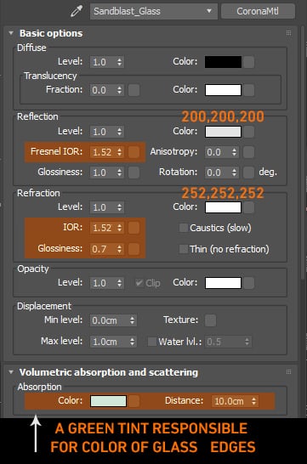Open the Translucency color swatch

[223, 90]
